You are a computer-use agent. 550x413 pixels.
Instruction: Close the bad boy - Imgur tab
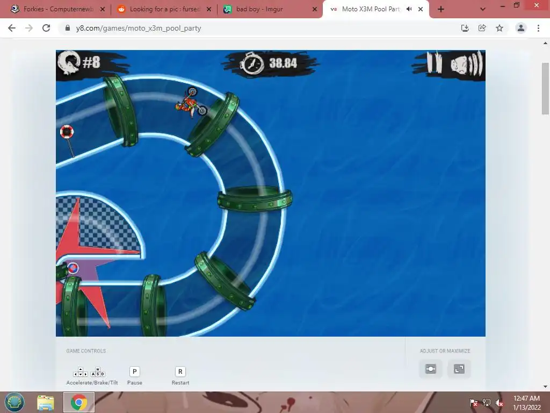click(x=315, y=9)
